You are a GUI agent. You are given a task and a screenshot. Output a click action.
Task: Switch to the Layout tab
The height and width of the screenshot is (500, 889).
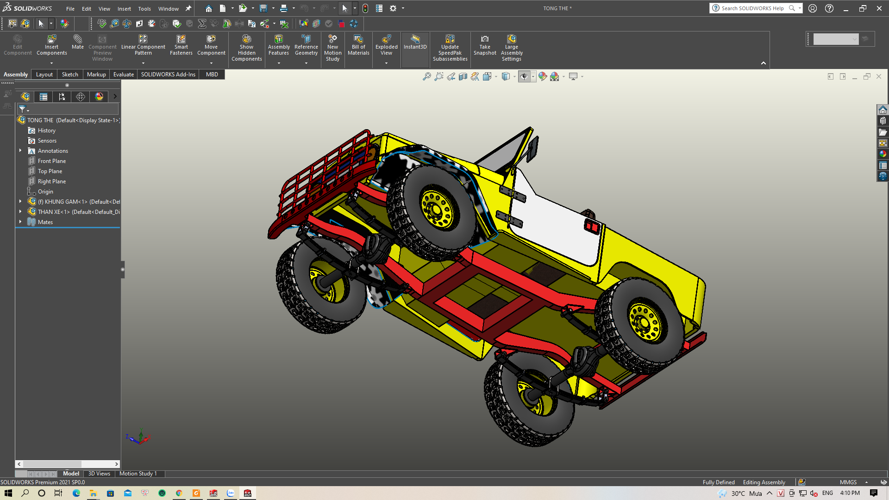44,74
